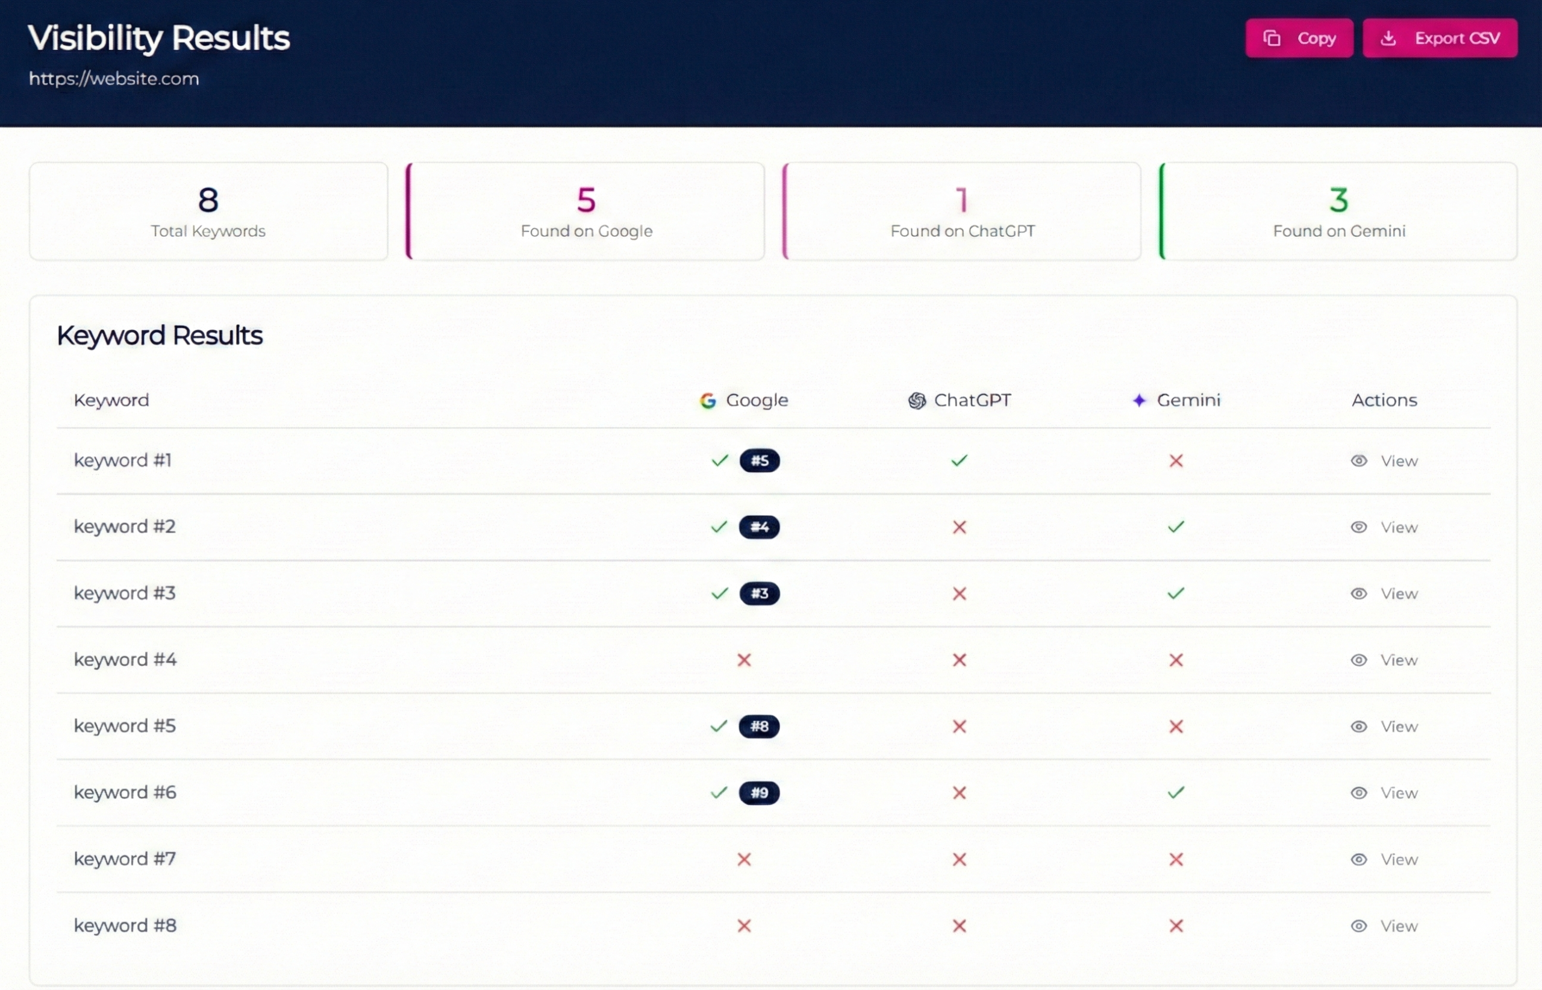The image size is (1542, 990).
Task: Click the green checkmark for keyword #1 under ChatGPT
Action: click(958, 460)
